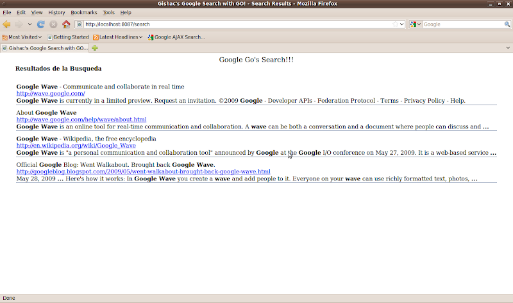This screenshot has width=513, height=303.
Task: Open the Tools menu
Action: point(108,12)
